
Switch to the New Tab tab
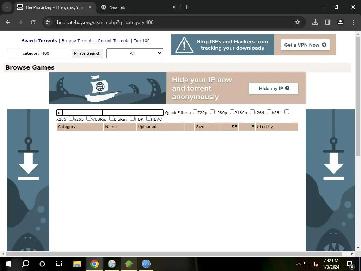click(x=138, y=7)
